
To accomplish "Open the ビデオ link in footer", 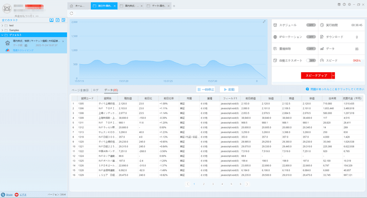I will point(23,195).
